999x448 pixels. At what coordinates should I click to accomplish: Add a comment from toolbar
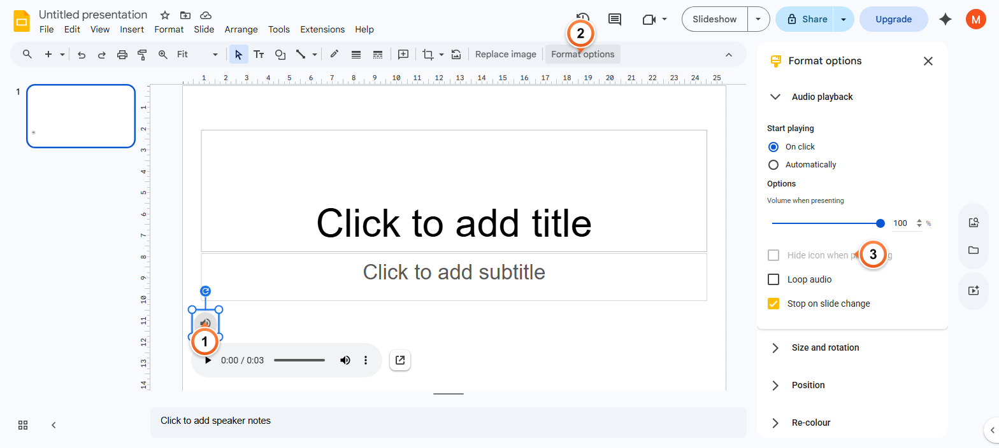click(403, 55)
